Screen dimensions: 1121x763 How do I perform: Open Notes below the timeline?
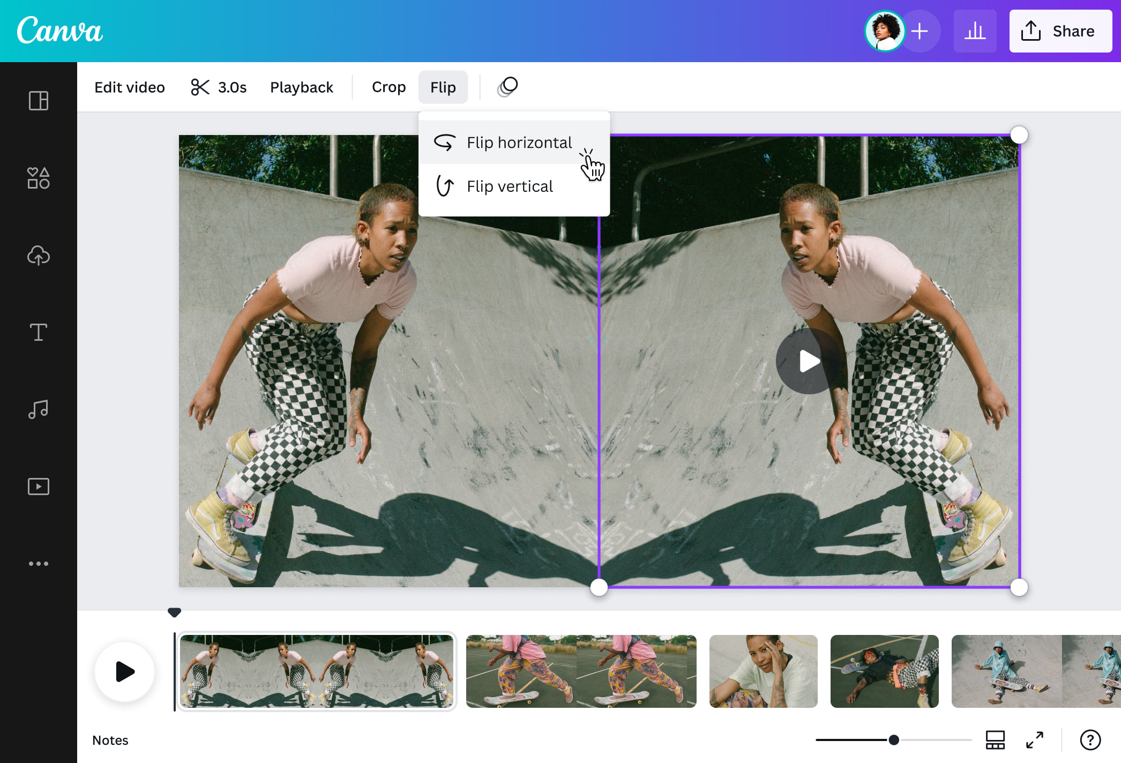point(110,740)
